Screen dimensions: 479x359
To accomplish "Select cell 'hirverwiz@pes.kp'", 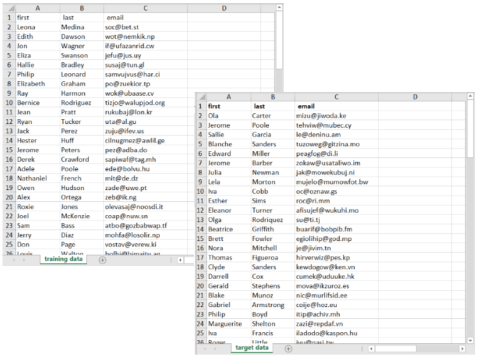I will tap(336, 257).
